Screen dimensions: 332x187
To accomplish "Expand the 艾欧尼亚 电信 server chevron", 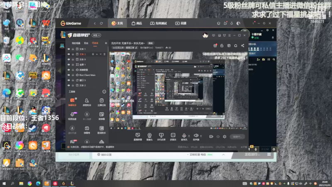I will pyautogui.click(x=223, y=155).
